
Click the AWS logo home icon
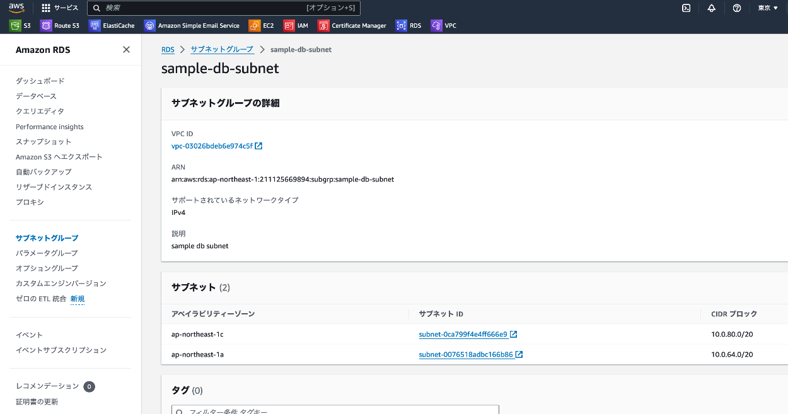[x=16, y=8]
